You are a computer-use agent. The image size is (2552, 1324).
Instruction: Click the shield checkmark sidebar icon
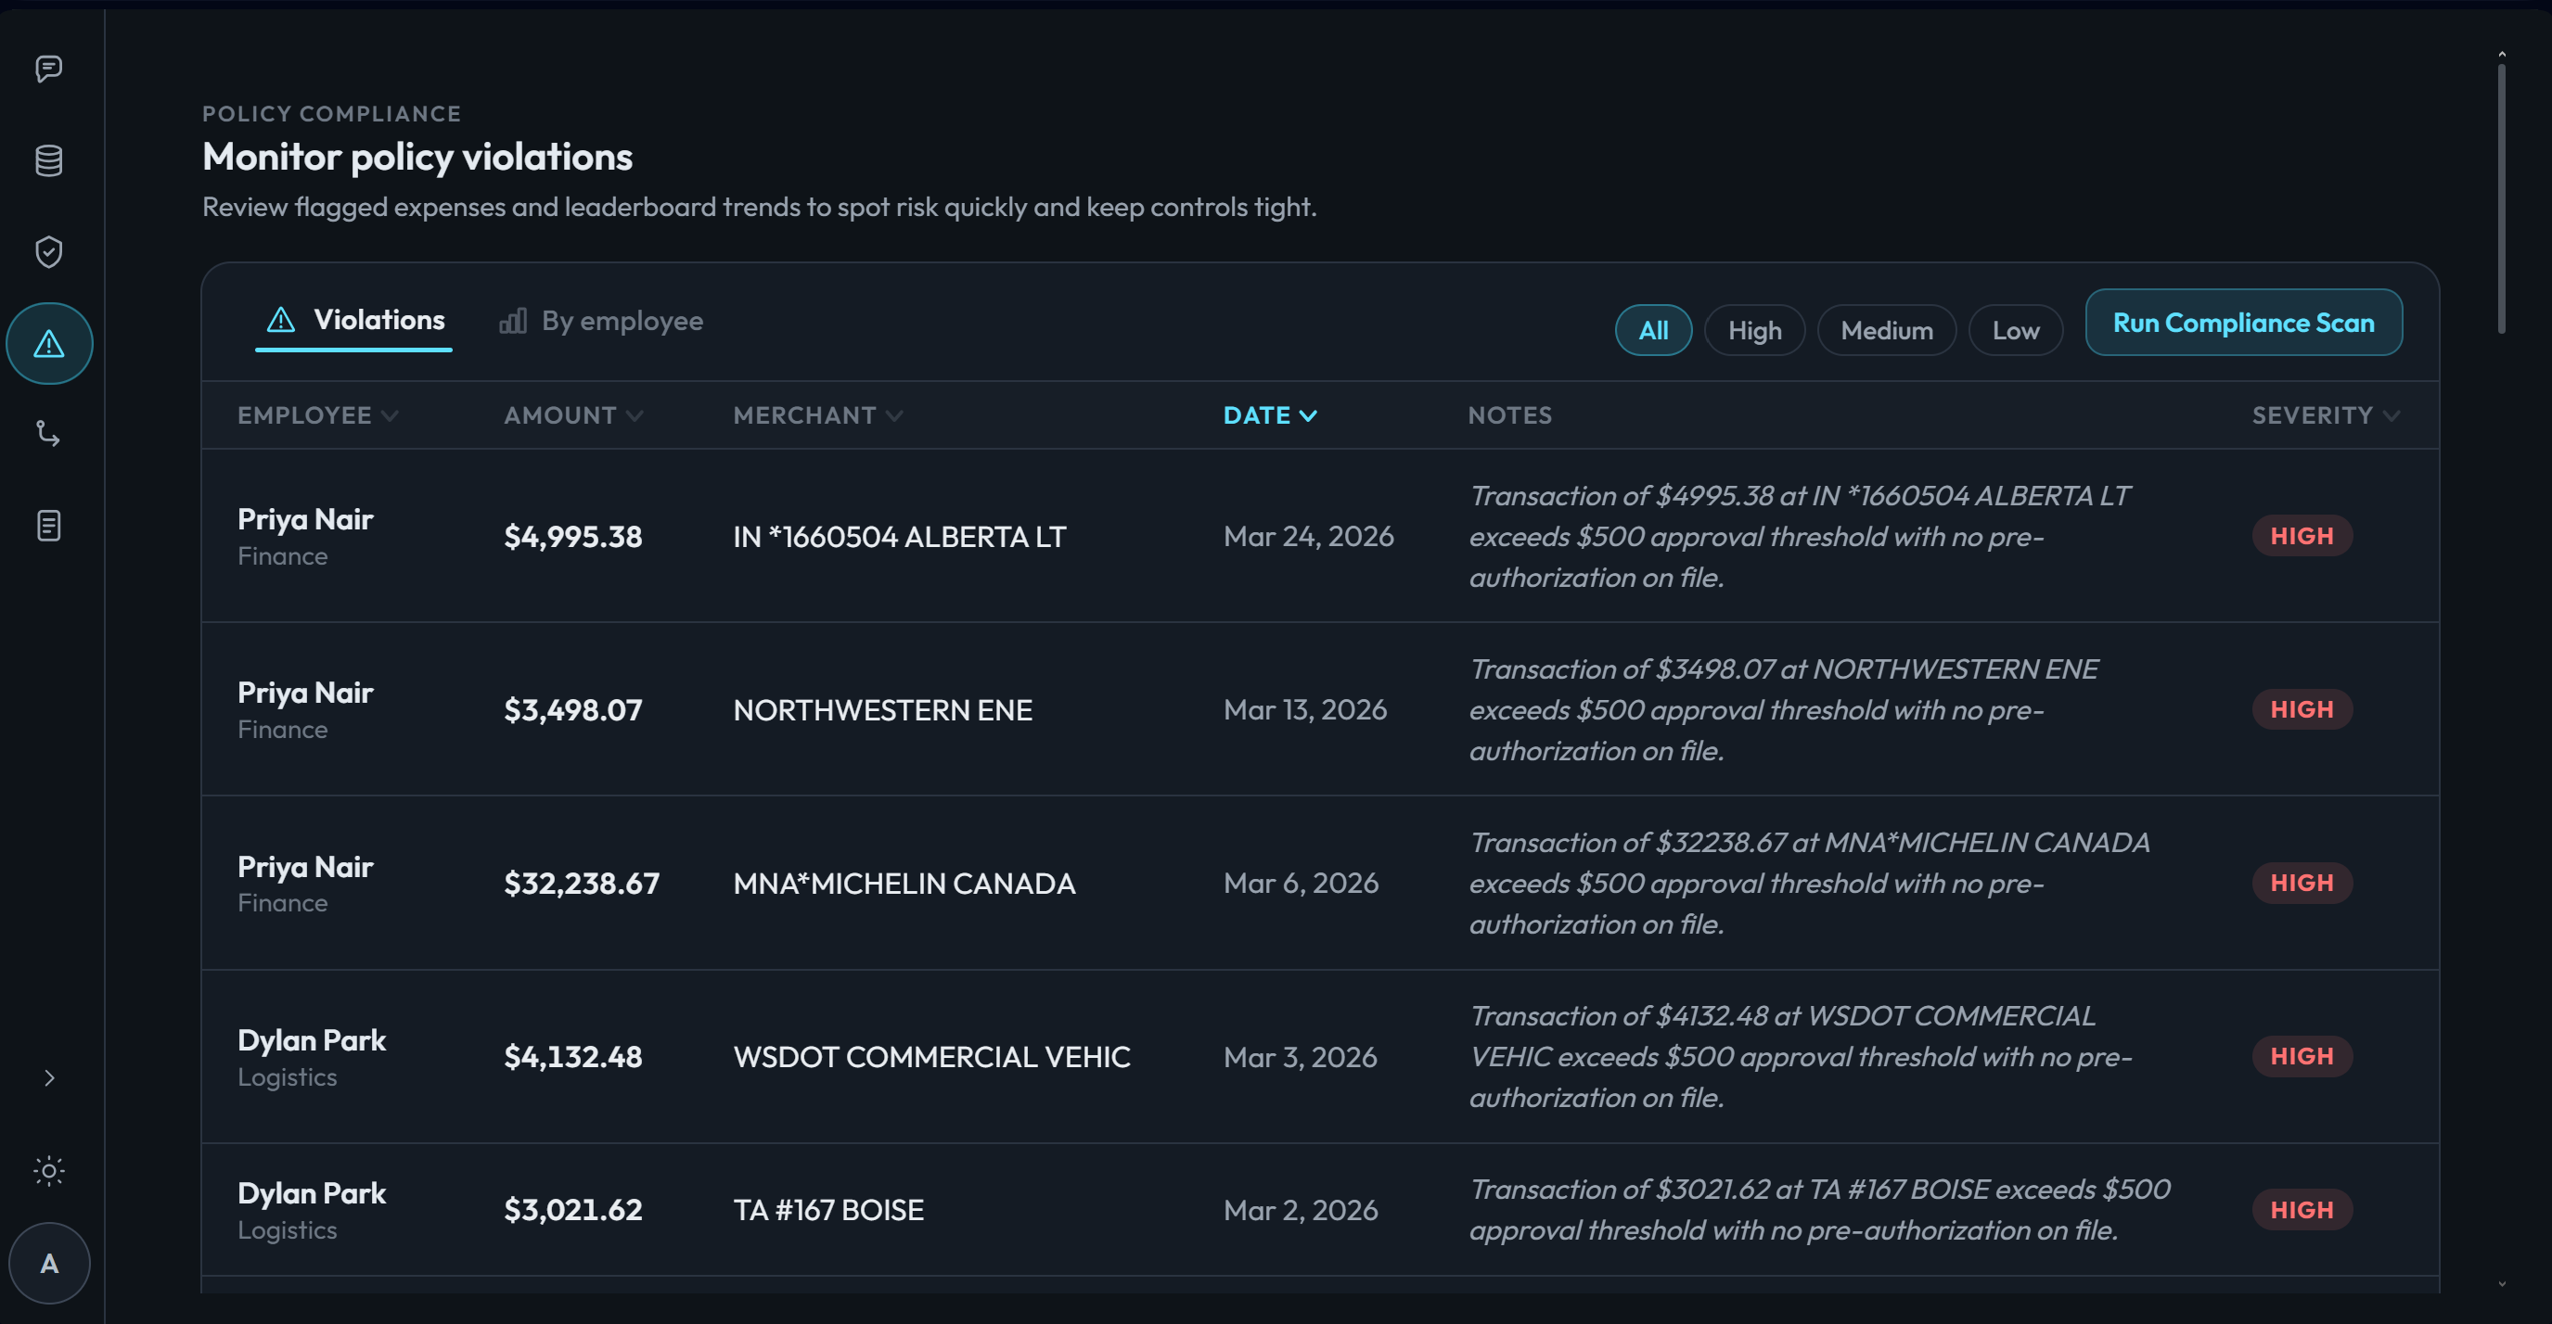[x=48, y=251]
